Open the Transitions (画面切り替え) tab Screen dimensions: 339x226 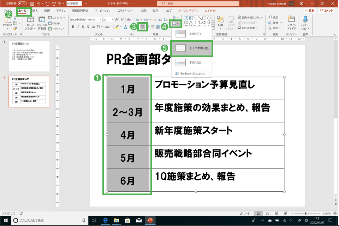(80, 11)
